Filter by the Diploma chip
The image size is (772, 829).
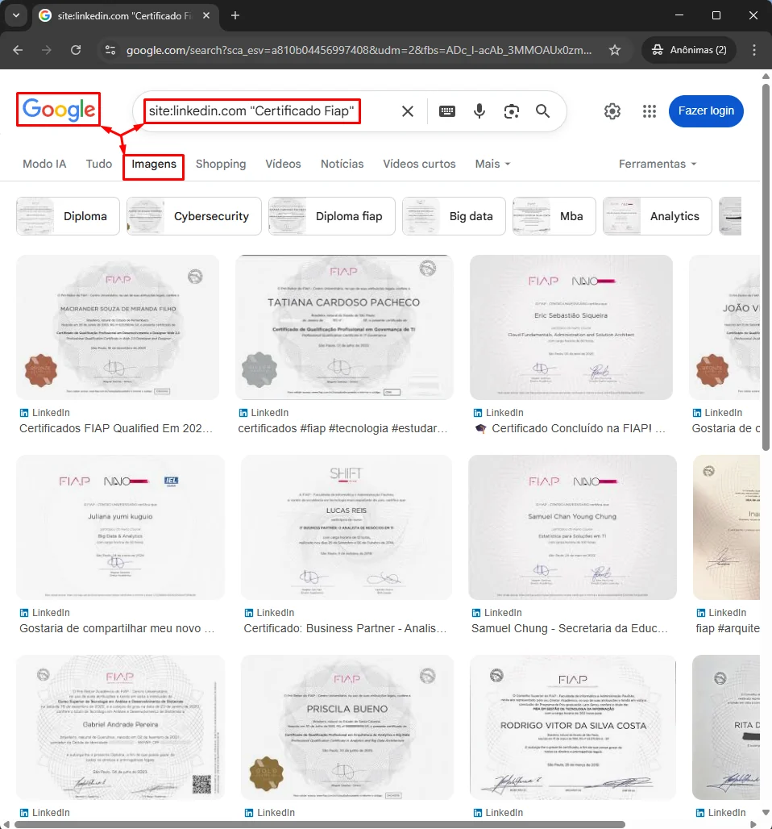68,216
